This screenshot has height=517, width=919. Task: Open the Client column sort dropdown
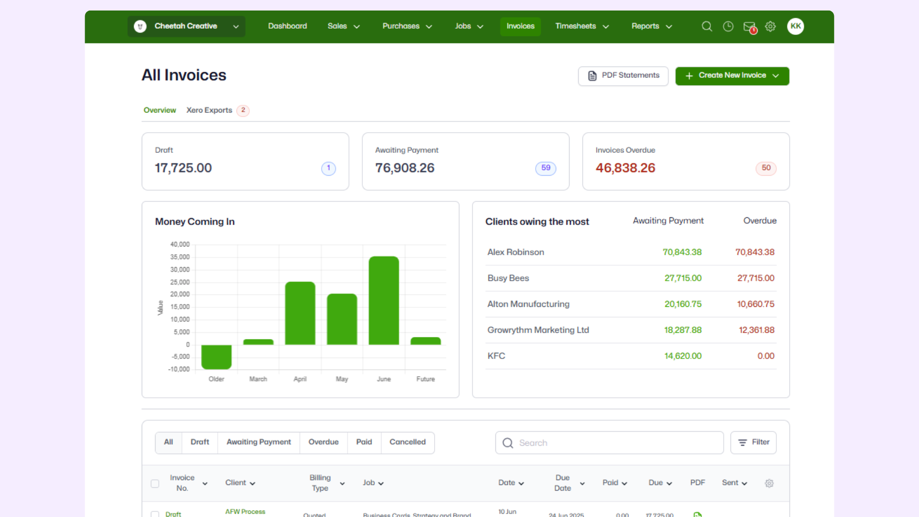point(253,483)
